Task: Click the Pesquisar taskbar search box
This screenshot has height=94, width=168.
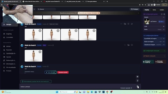Action: coord(69,92)
